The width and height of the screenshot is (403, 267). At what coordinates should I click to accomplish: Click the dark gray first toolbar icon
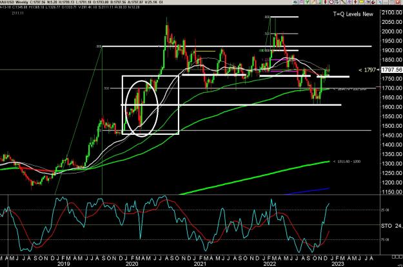coord(295,2)
